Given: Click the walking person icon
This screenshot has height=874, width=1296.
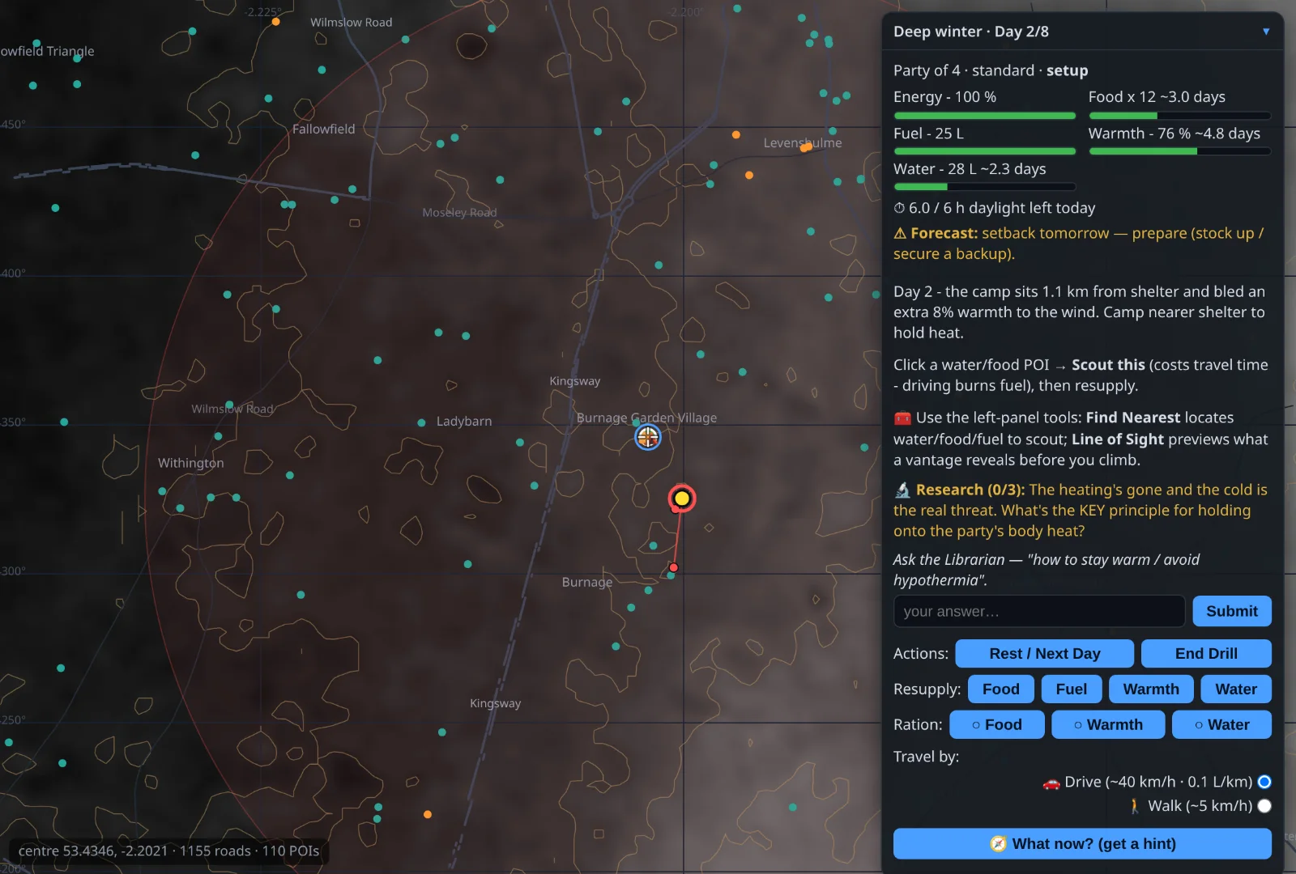Looking at the screenshot, I should click(x=1135, y=806).
